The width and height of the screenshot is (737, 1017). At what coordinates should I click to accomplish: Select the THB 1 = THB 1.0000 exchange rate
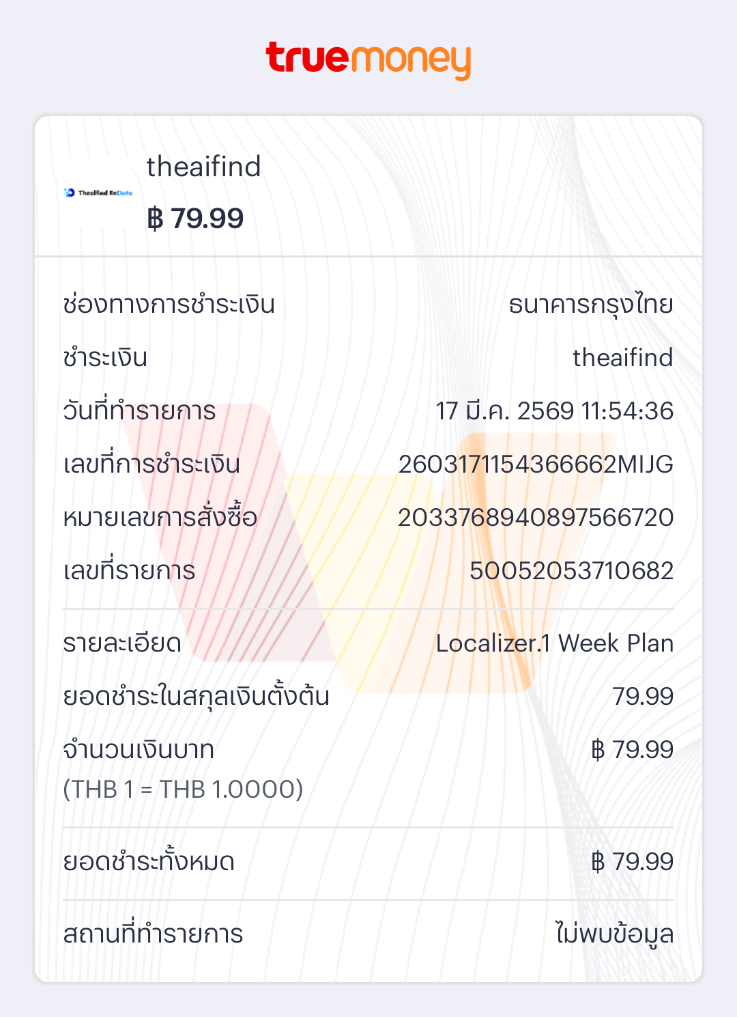pos(183,790)
